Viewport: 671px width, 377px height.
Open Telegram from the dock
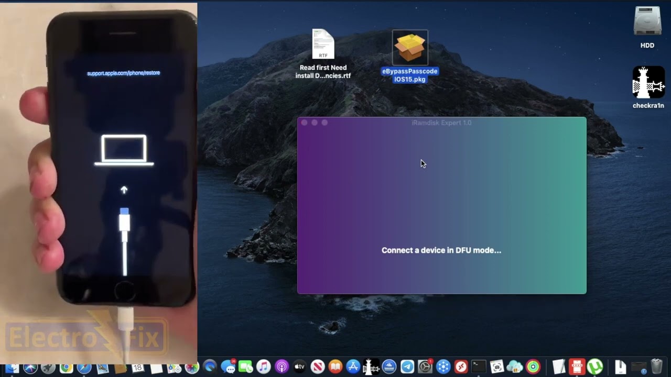(407, 367)
